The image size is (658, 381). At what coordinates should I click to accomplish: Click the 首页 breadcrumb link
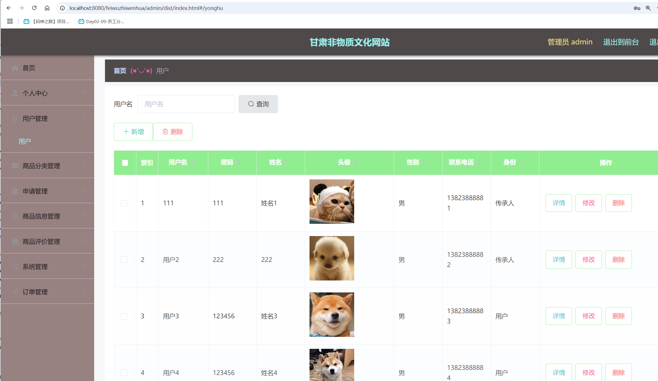pyautogui.click(x=119, y=71)
